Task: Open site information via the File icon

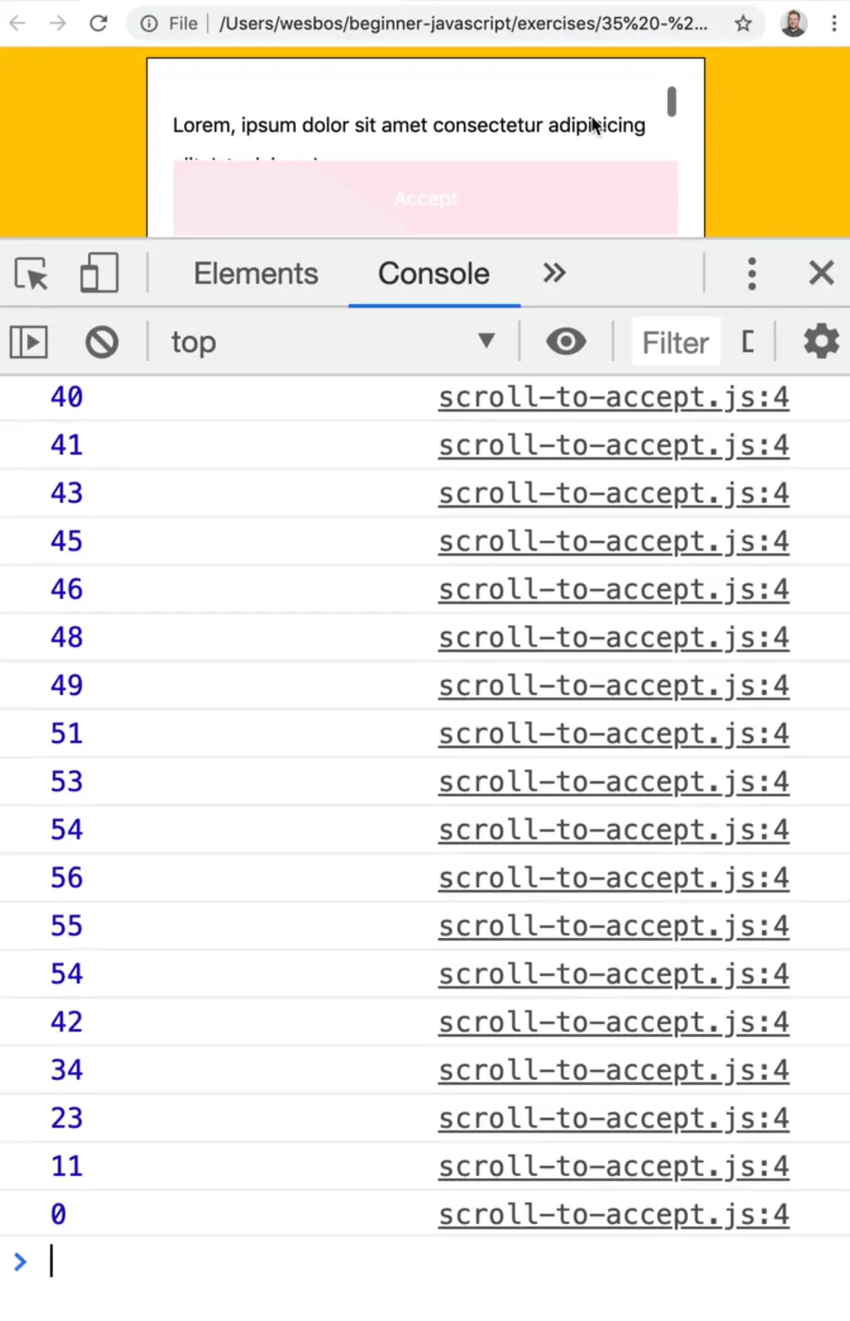Action: (x=150, y=23)
